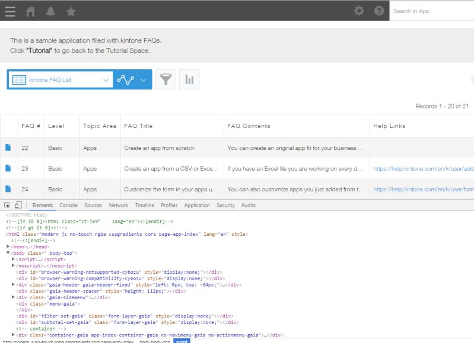
Task: Open help link in FAQ 23 row
Action: [x=423, y=168]
